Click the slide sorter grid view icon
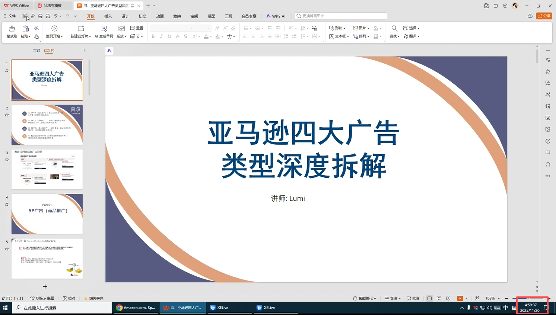Screen dimensions: 556x315 point(439,298)
